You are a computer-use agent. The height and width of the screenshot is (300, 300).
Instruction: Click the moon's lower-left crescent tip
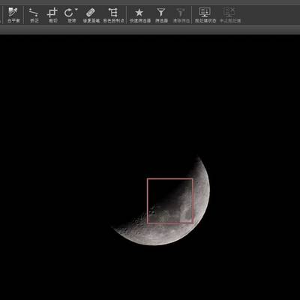click(114, 227)
